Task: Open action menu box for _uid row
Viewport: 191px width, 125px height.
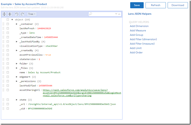Action: point(8,108)
